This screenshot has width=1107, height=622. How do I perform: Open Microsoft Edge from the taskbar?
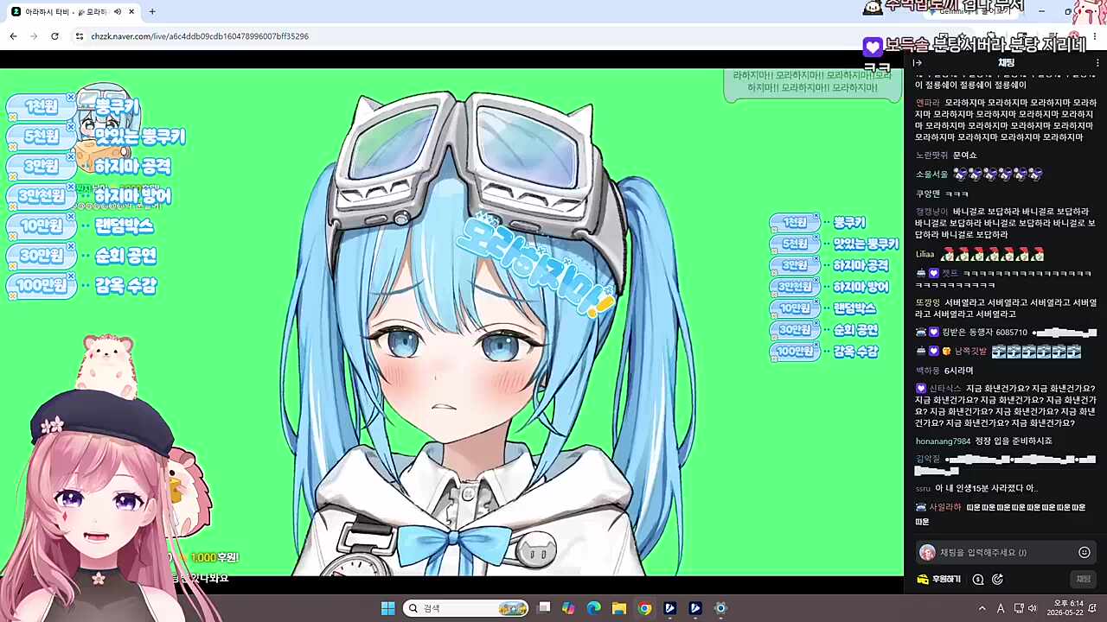pos(594,608)
